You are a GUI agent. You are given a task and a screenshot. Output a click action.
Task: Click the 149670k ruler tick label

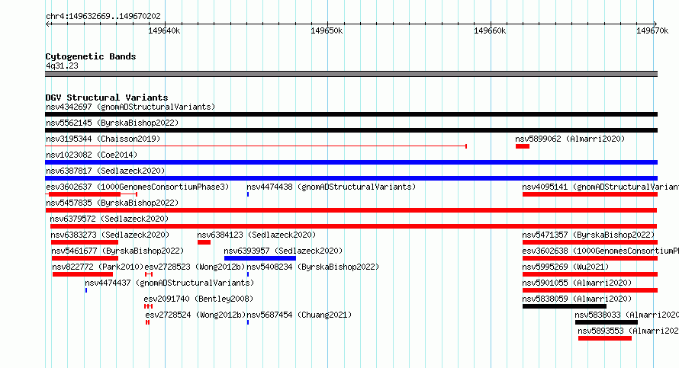tap(652, 31)
